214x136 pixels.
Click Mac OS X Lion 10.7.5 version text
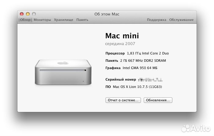tap(137, 87)
